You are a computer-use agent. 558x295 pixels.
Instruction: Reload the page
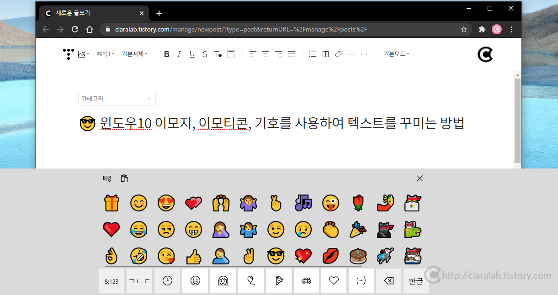[x=75, y=29]
